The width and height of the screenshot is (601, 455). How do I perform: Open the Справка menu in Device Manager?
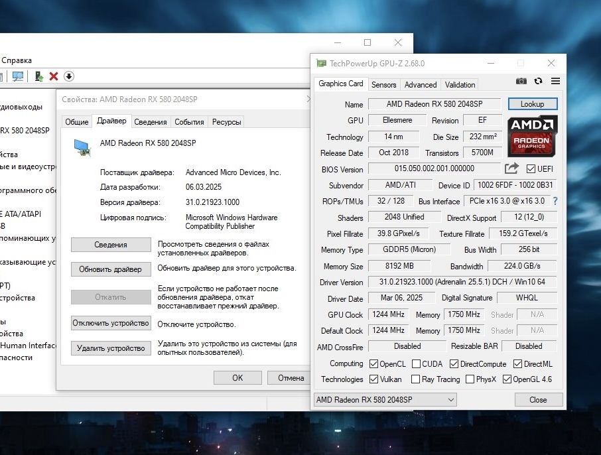[x=17, y=60]
